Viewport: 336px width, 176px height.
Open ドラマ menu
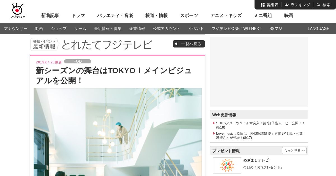click(78, 16)
